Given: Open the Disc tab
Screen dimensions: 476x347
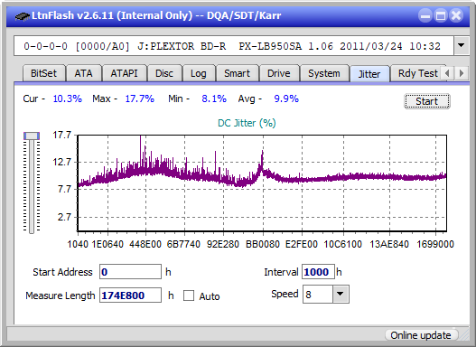Looking at the screenshot, I should pyautogui.click(x=164, y=73).
